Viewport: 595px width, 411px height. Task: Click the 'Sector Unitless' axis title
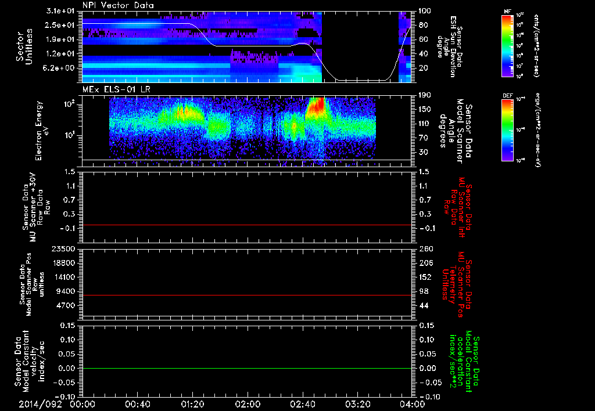(x=24, y=46)
